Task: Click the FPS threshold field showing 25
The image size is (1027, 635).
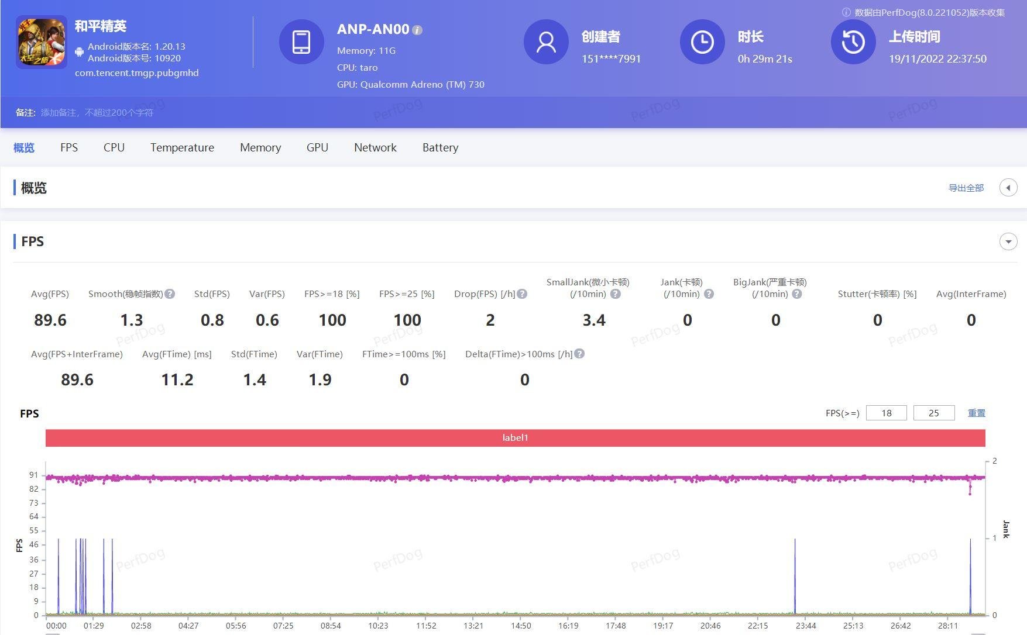Action: [933, 413]
